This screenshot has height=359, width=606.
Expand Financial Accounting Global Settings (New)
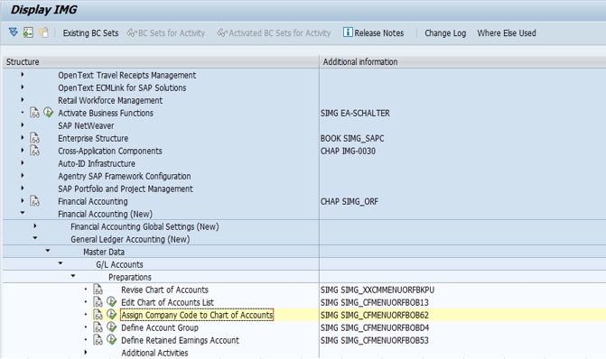[x=35, y=226]
